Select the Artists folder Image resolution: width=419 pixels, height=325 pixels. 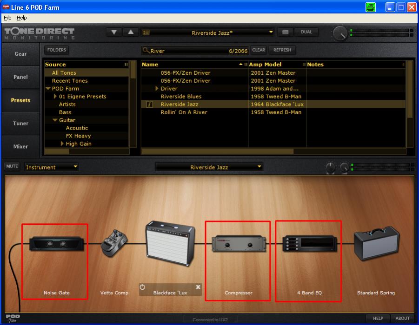[x=86, y=104]
